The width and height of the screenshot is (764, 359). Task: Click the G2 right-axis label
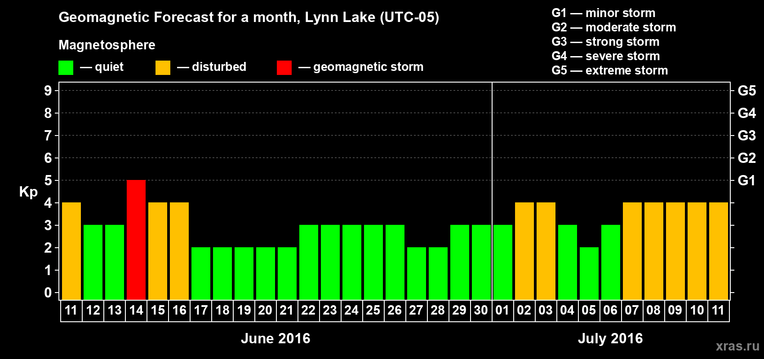(x=747, y=158)
